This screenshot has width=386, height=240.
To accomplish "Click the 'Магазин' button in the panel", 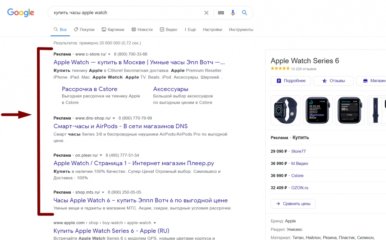I will coord(371,81).
